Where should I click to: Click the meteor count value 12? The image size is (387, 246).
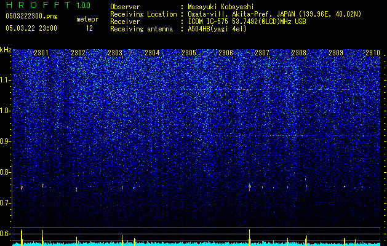point(89,28)
